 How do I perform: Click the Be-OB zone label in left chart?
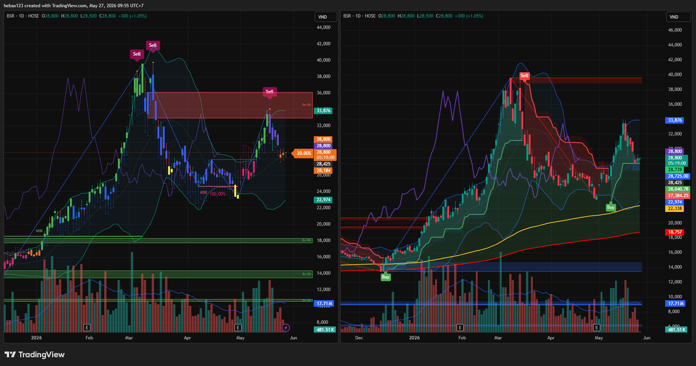pyautogui.click(x=307, y=105)
